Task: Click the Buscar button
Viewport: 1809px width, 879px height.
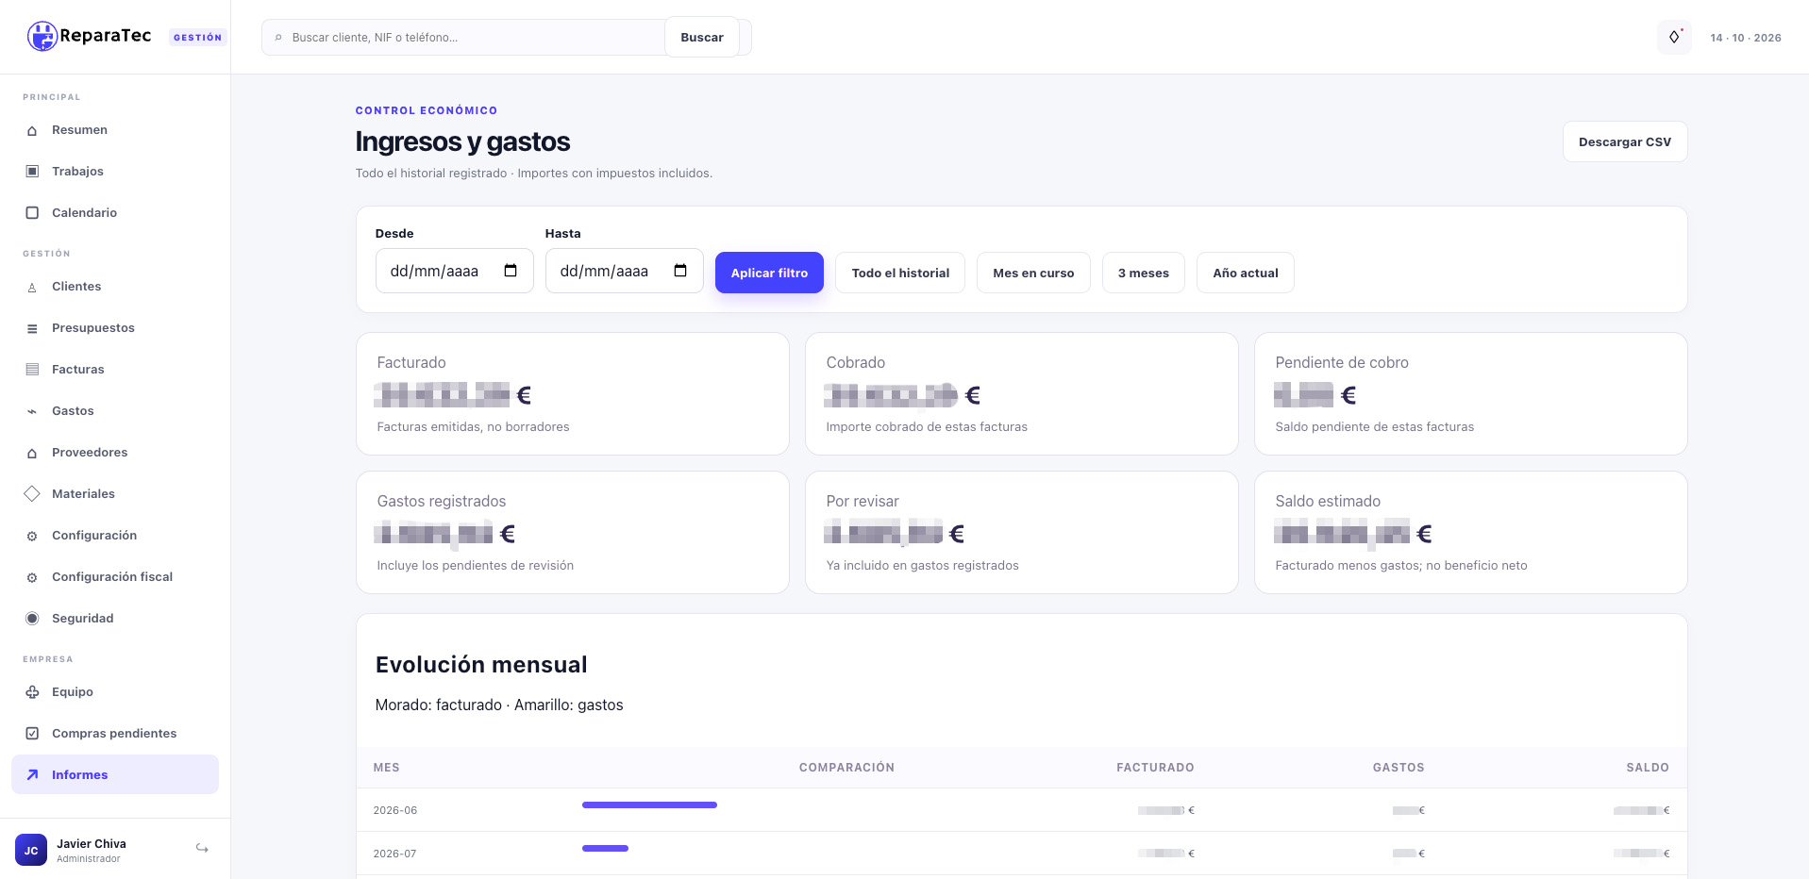Action: [702, 37]
